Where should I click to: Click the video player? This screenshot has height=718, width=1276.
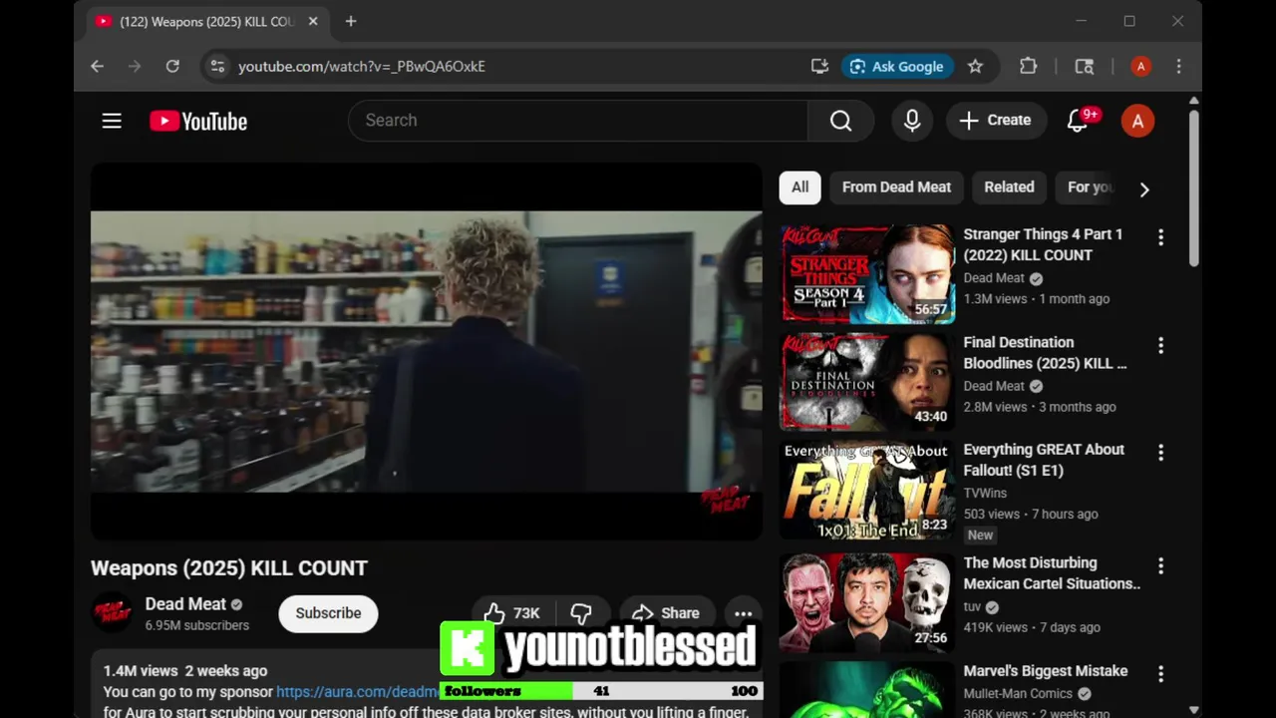click(427, 351)
